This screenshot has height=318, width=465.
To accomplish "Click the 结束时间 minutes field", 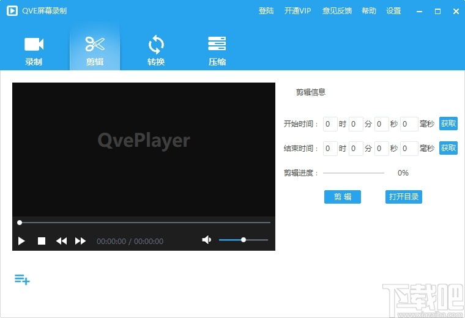I will 356,149.
